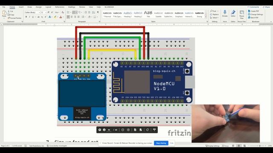Apply the Heading 1 style
Screen dimensions: 273x153
click(x=128, y=14)
